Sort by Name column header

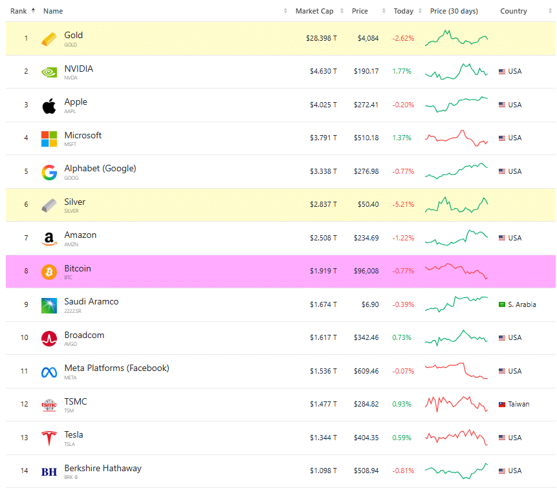pyautogui.click(x=53, y=11)
